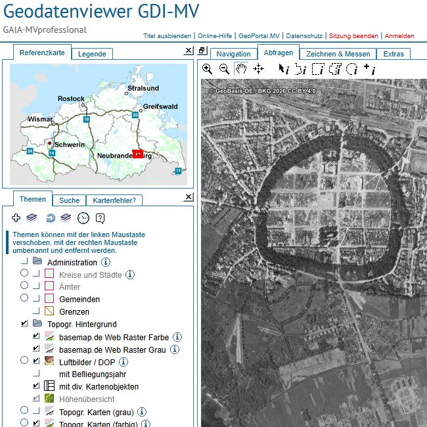This screenshot has width=427, height=427.
Task: Uncheck the mit div. Kartenobjekten checkbox
Action: [x=36, y=386]
